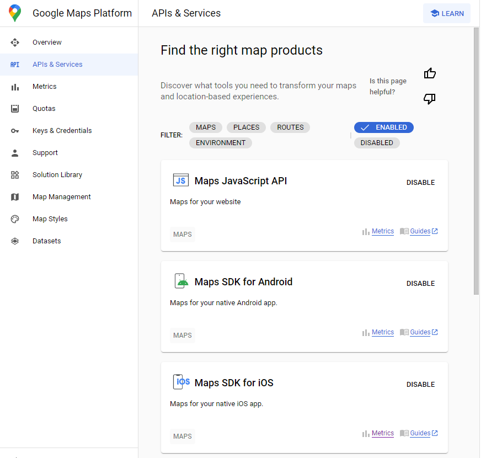The width and height of the screenshot is (486, 458).
Task: Toggle the ENVIRONMENT filter chip
Action: click(221, 143)
